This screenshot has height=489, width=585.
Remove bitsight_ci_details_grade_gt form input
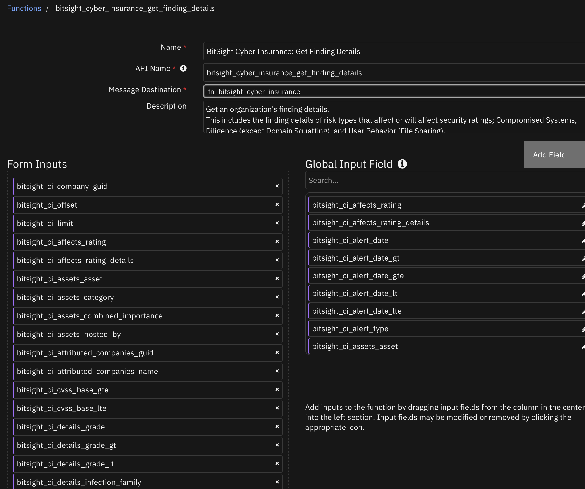[x=277, y=445]
